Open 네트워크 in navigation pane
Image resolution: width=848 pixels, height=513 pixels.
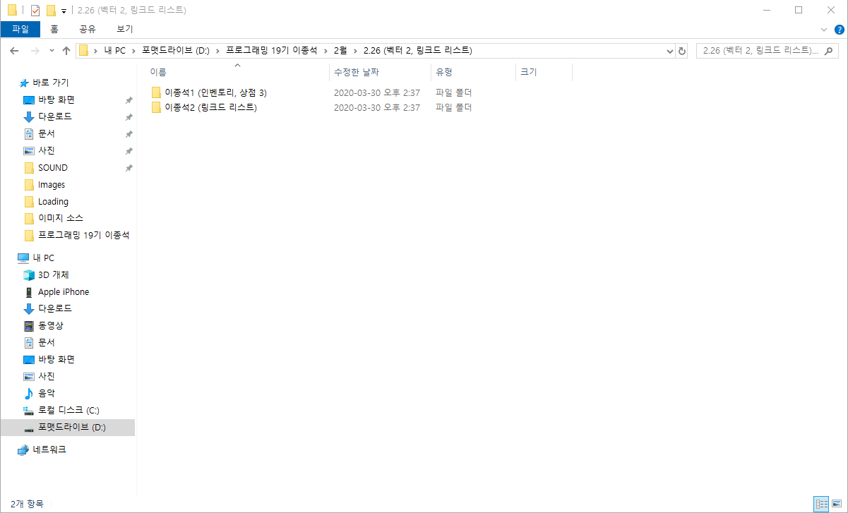49,449
